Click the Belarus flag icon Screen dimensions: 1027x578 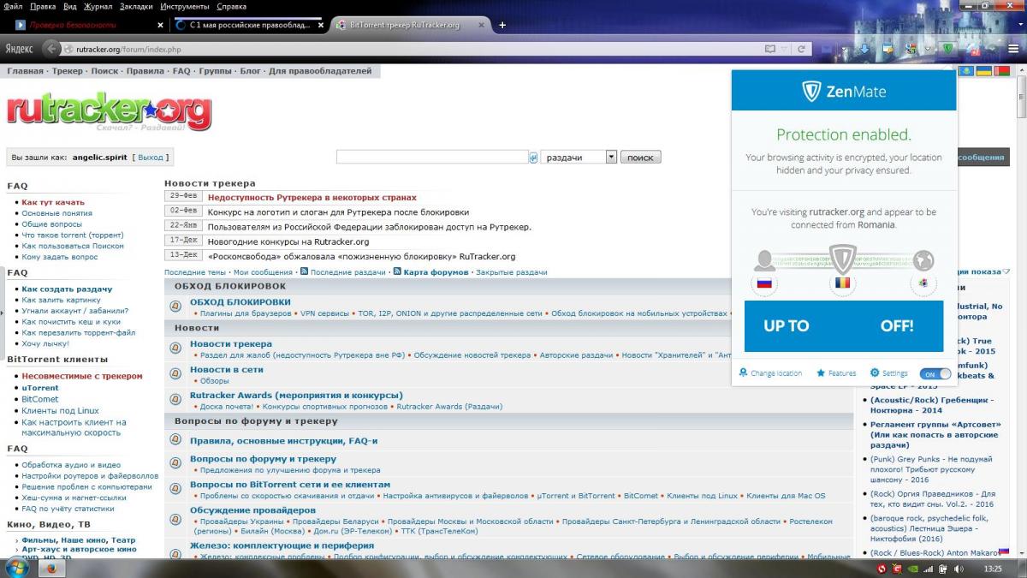tap(1002, 71)
